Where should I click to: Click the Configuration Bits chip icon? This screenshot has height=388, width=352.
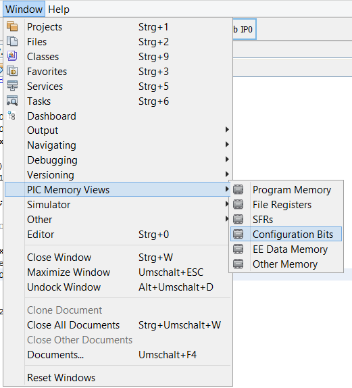click(x=238, y=234)
